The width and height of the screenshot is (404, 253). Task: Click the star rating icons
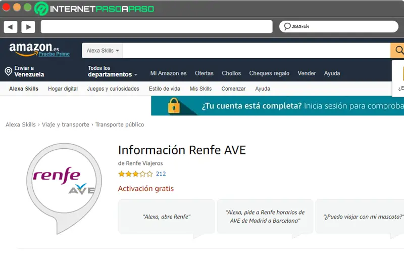[135, 174]
